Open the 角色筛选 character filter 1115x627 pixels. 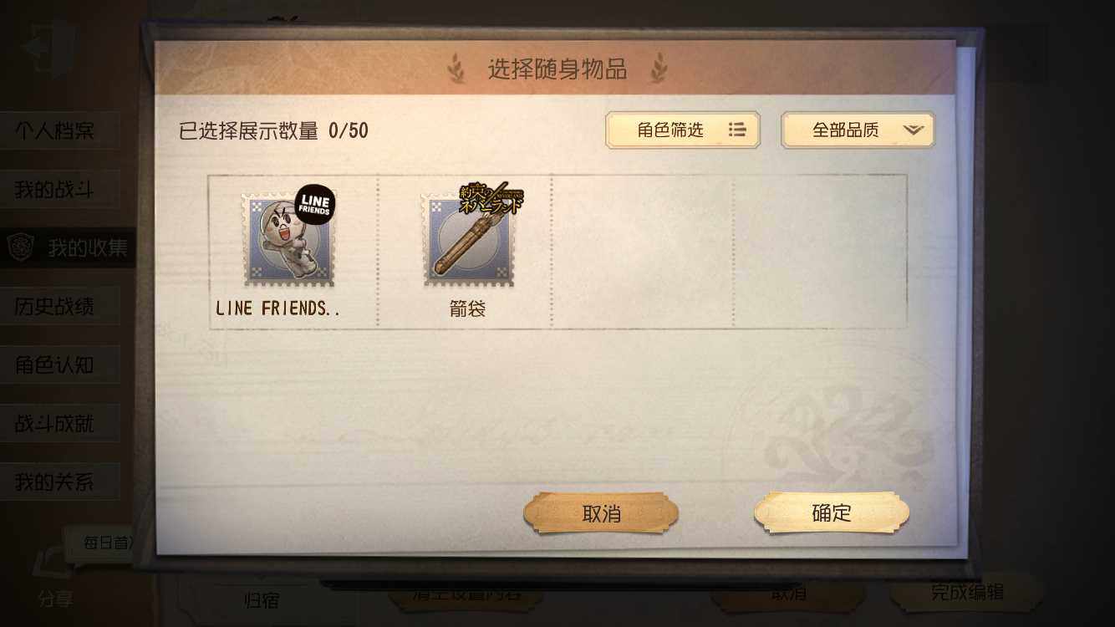(x=683, y=130)
